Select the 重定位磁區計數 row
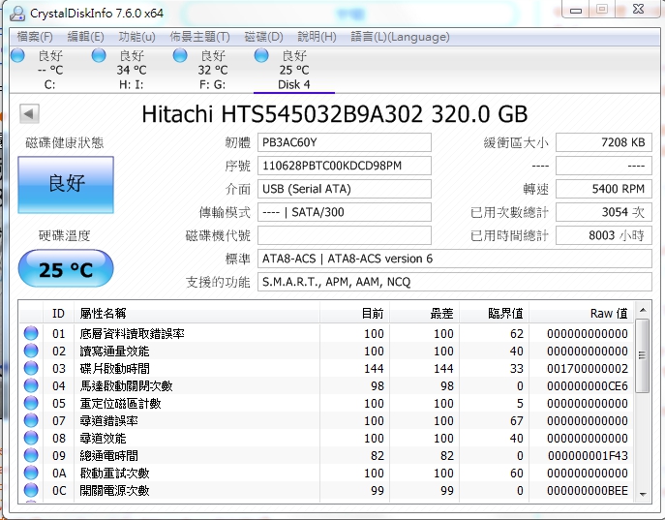665x520 pixels. (326, 403)
